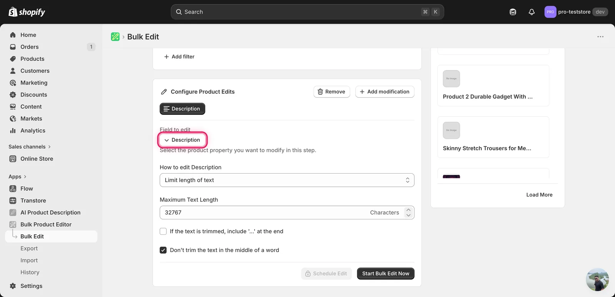
Task: Click the Online Store icon
Action: [x=13, y=159]
